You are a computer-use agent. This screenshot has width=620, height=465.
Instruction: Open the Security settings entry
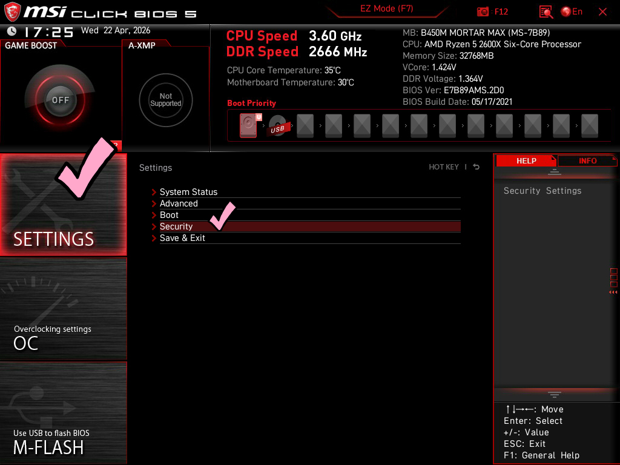pos(310,226)
